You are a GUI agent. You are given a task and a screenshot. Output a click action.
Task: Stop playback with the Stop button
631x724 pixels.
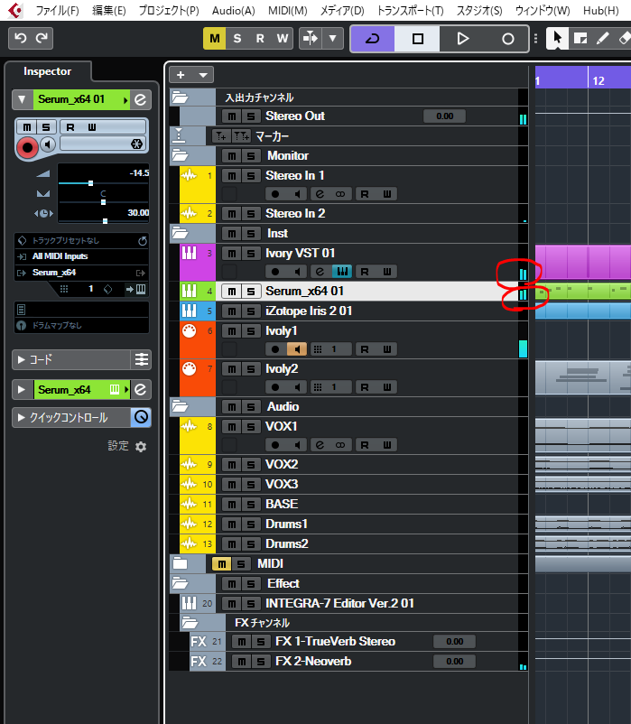coord(417,39)
